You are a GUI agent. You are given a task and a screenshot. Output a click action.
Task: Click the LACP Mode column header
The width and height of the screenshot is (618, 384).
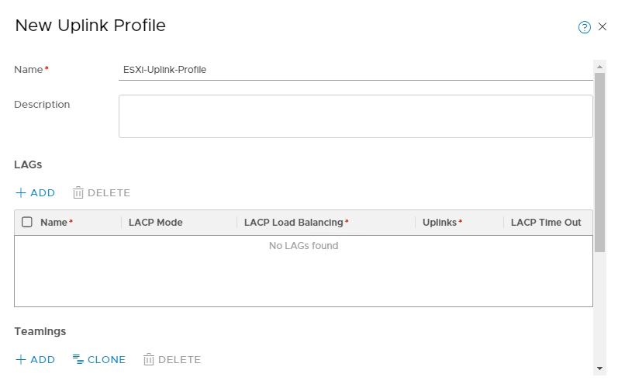click(x=156, y=223)
